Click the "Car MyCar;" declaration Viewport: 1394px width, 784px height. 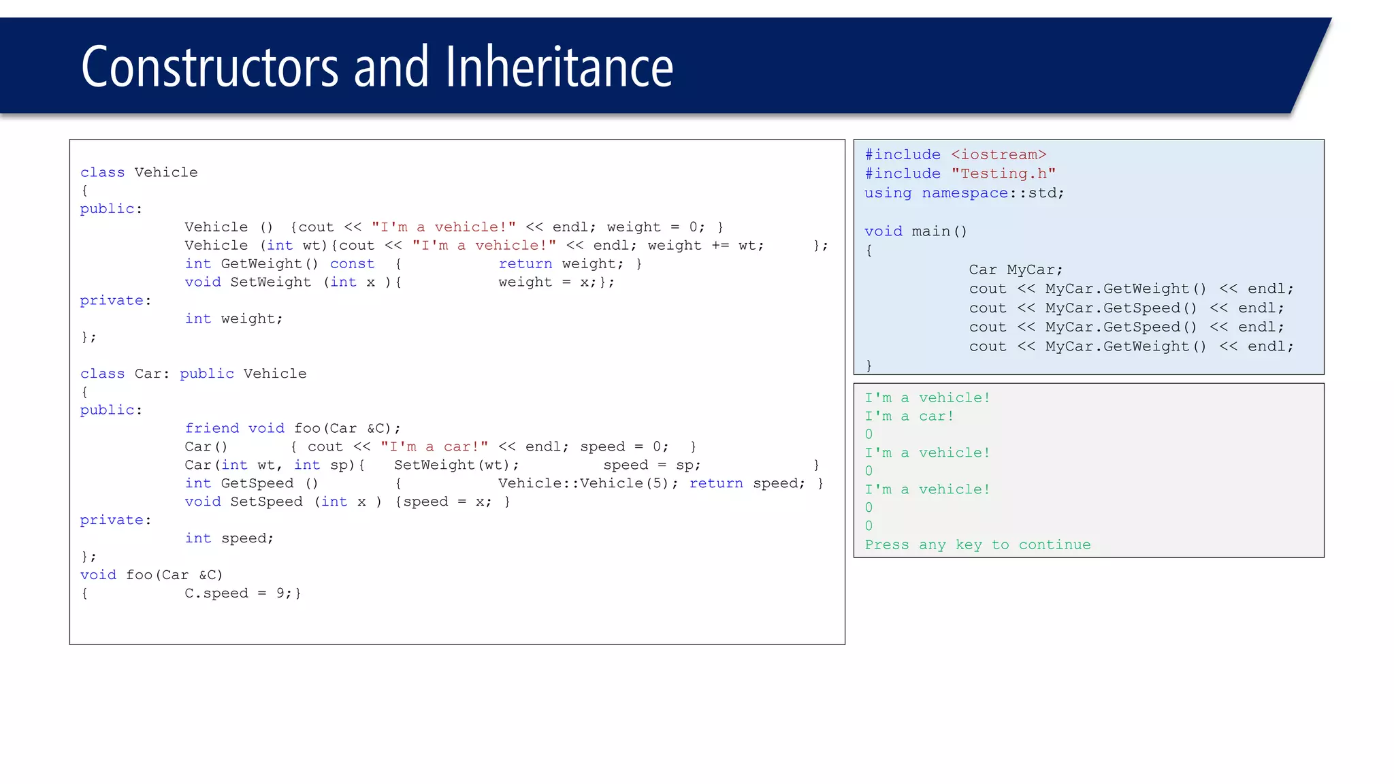[x=1016, y=270]
